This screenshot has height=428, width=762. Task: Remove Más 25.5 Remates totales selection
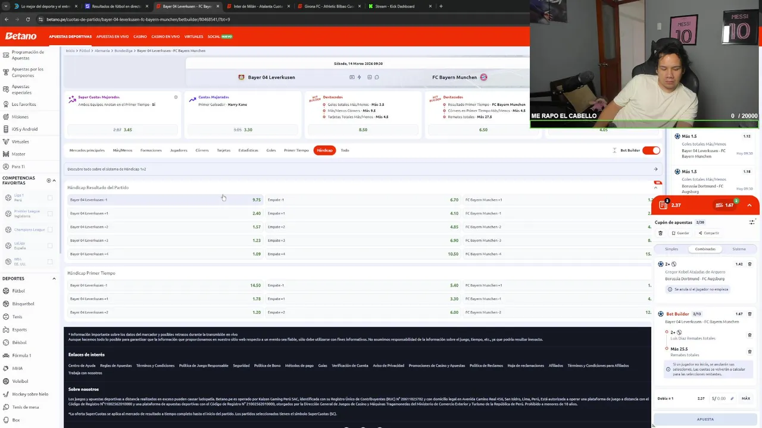point(749,351)
